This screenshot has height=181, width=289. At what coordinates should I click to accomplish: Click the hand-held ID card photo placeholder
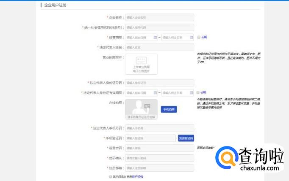point(141,109)
